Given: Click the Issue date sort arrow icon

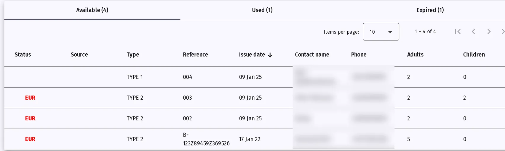Looking at the screenshot, I should point(270,55).
